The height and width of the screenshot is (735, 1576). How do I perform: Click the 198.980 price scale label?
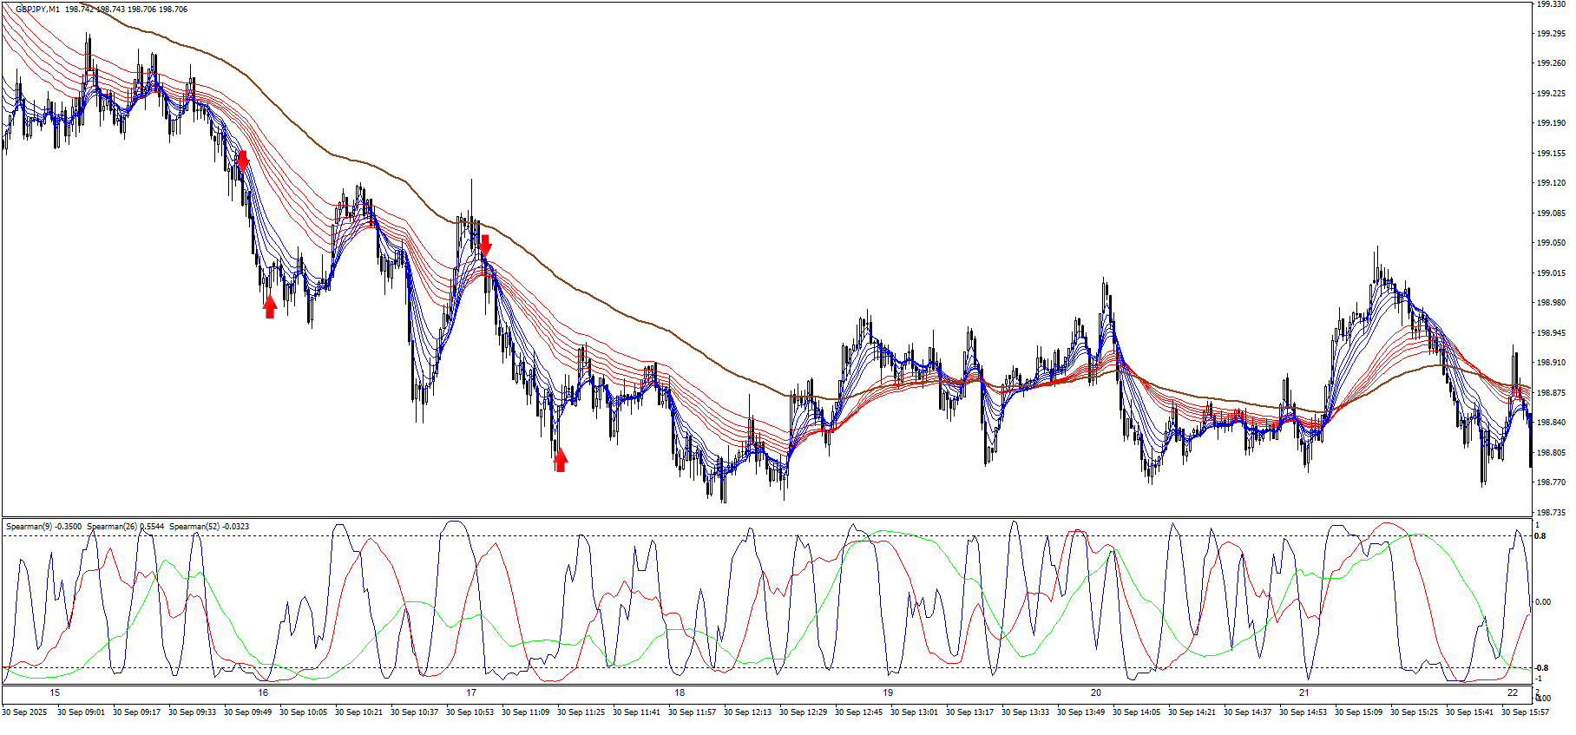(x=1551, y=303)
